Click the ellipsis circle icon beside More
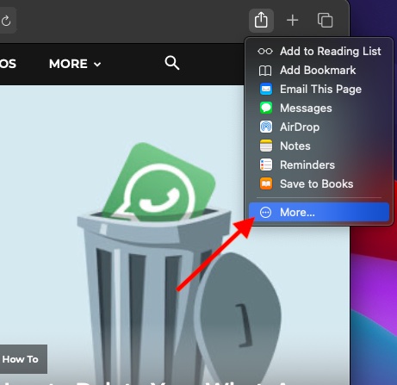 (265, 213)
